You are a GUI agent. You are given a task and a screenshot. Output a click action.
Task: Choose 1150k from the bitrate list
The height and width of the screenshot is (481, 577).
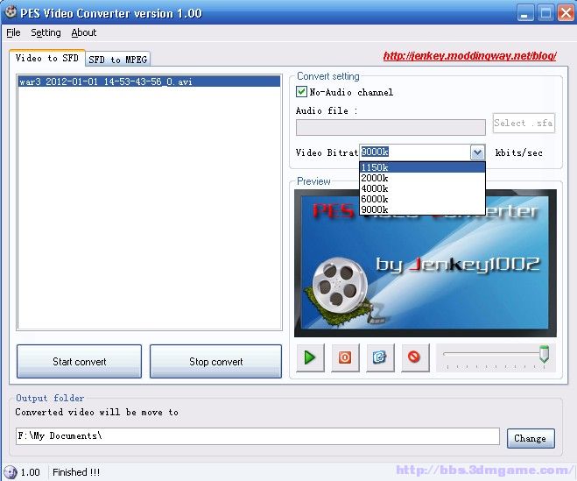422,167
